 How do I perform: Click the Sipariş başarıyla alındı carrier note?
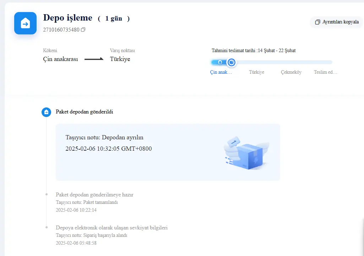[92, 235]
